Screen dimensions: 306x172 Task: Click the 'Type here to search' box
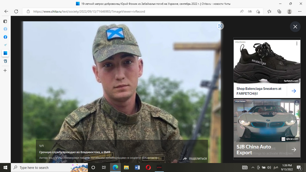click(x=50, y=168)
